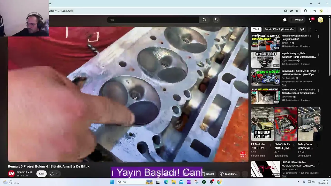
Task: Open Dünyanın EN AŞIRI MT-09 SP'si title
Action: (299, 73)
